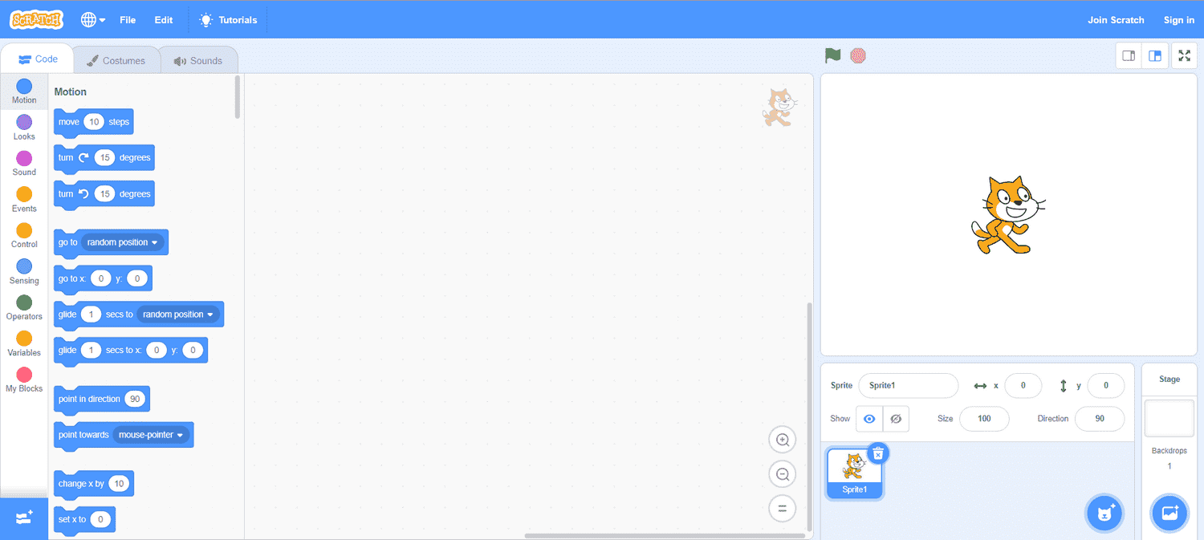Zoom out of the code workspace

pos(783,473)
